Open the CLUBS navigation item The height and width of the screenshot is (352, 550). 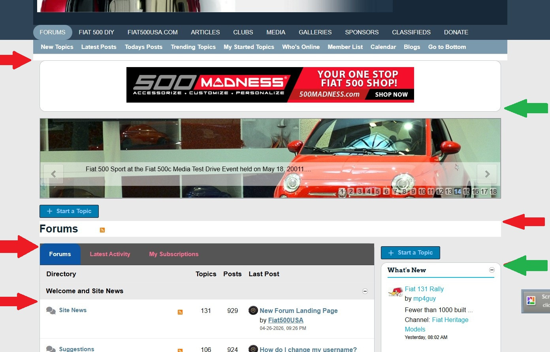point(243,32)
